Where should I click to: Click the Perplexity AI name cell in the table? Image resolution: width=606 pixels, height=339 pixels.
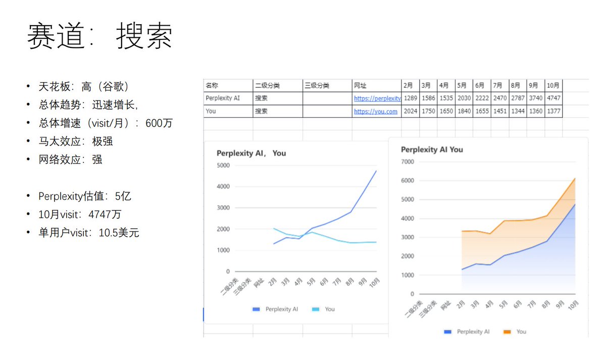pos(228,98)
